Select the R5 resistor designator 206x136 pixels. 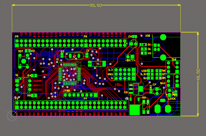pyautogui.click(x=163, y=78)
